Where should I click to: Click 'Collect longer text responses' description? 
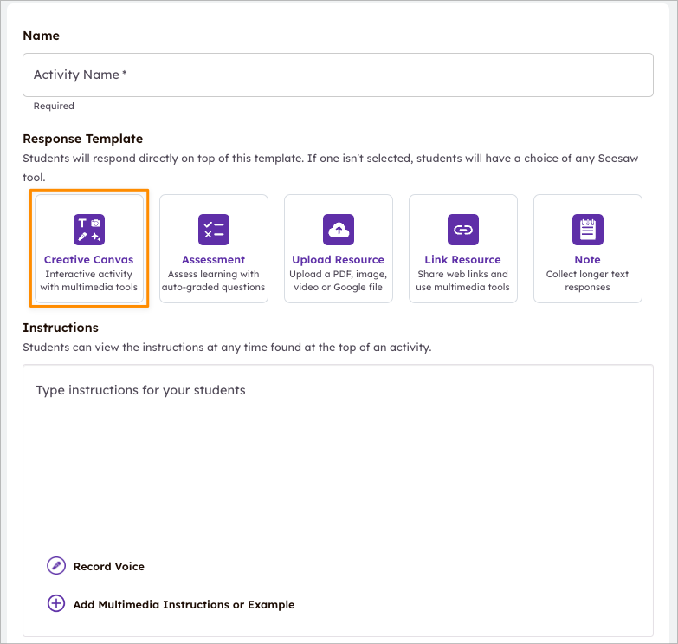click(x=587, y=281)
